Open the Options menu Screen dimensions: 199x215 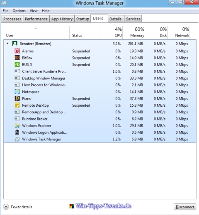(x=19, y=11)
